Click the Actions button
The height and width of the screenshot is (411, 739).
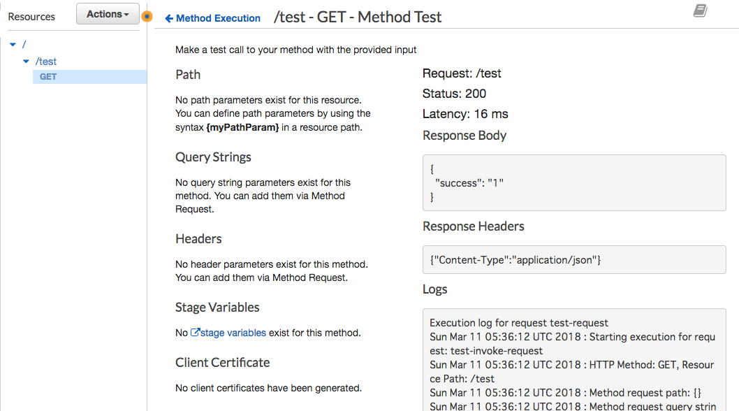(107, 13)
